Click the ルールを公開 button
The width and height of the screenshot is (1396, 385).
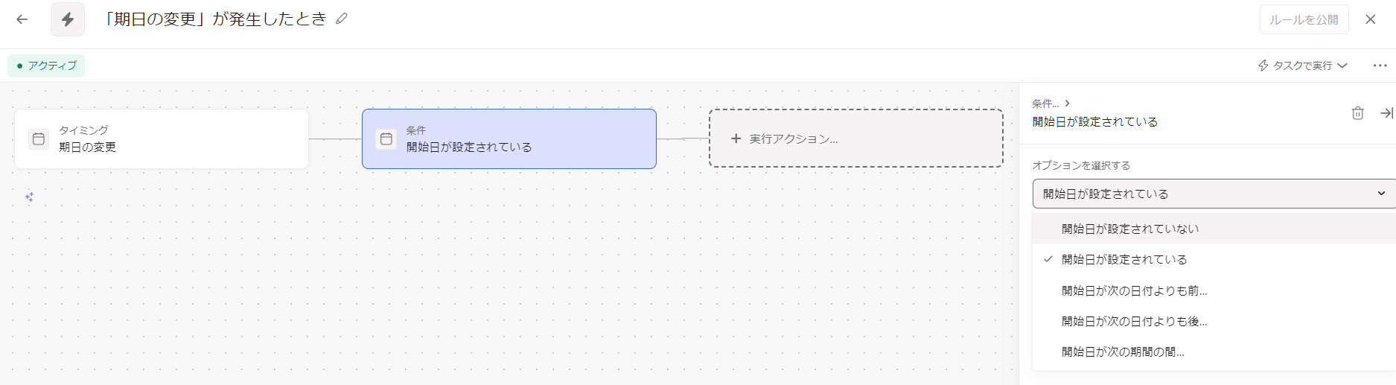click(1304, 19)
